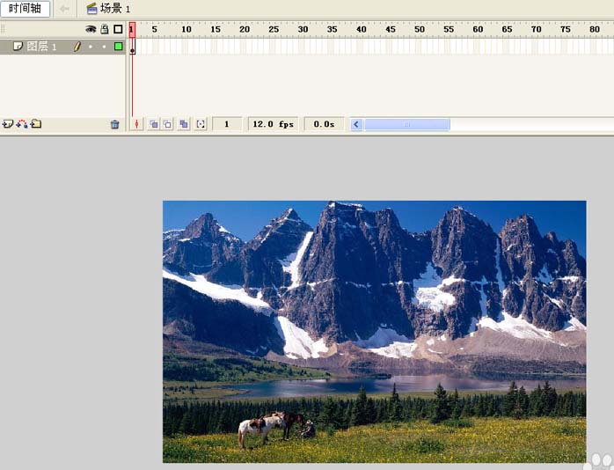This screenshot has height=470, width=614.
Task: Click the 时间轴 timeline button
Action: (x=25, y=9)
